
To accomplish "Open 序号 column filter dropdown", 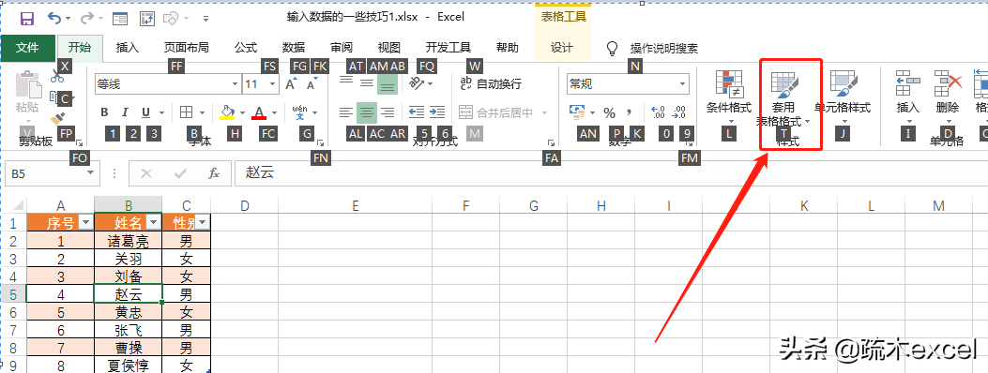I will 85,223.
